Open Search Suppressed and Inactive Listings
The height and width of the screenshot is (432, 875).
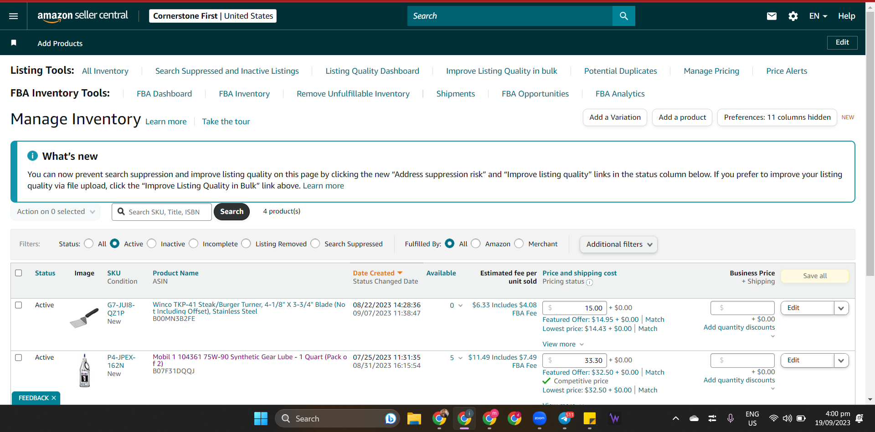pos(227,71)
